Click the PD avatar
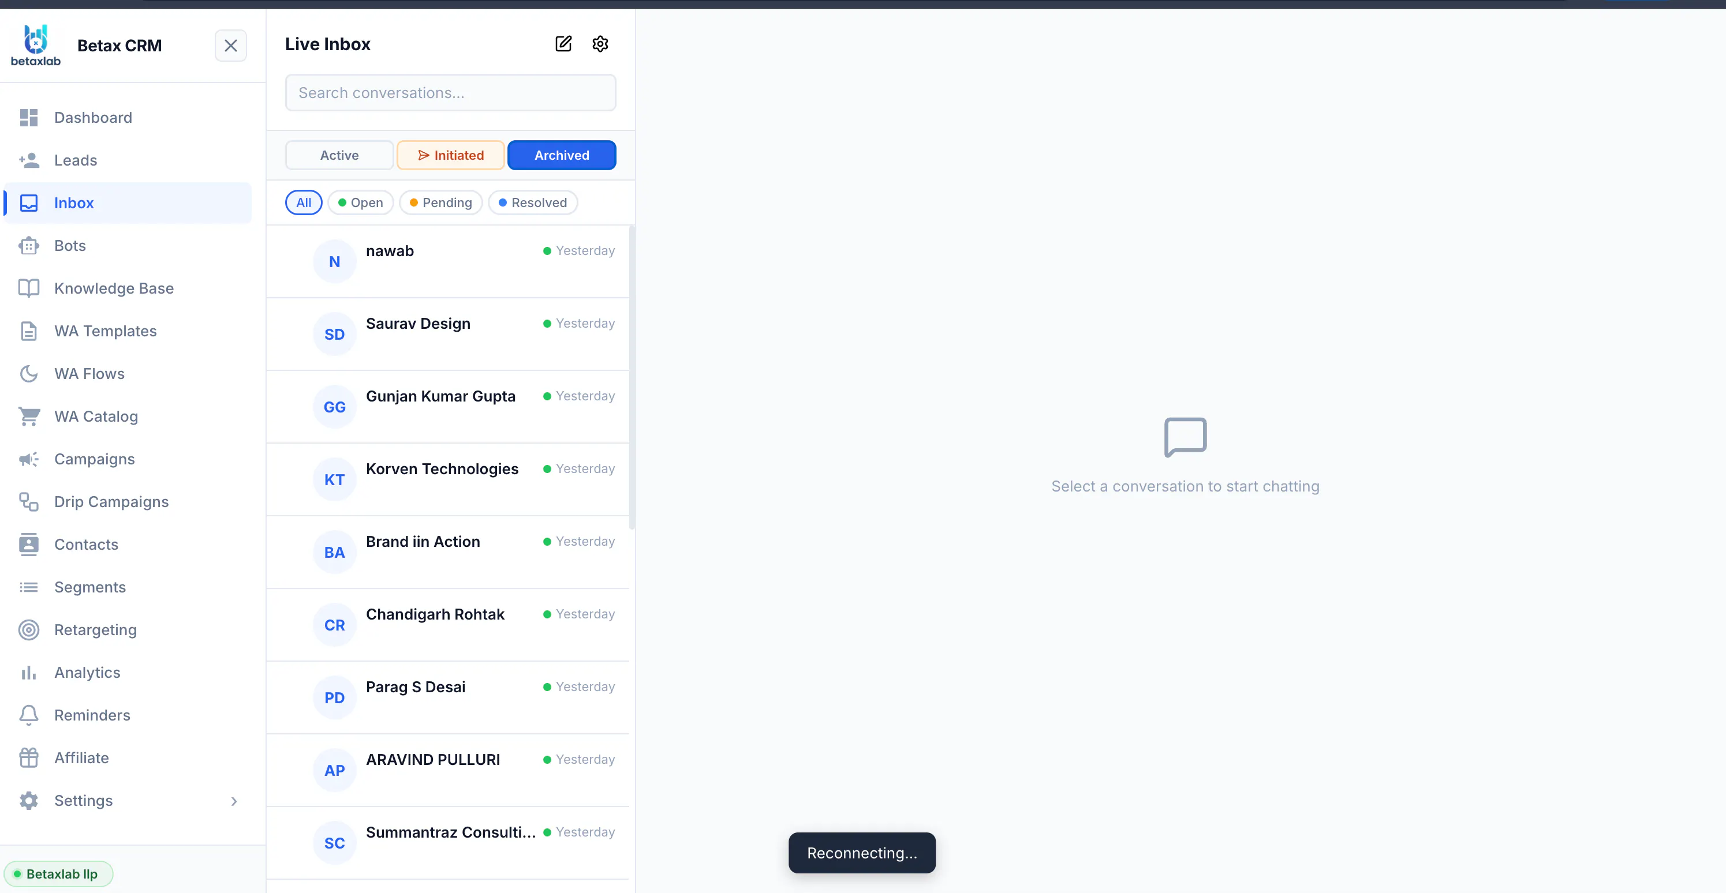This screenshot has width=1726, height=893. click(334, 698)
